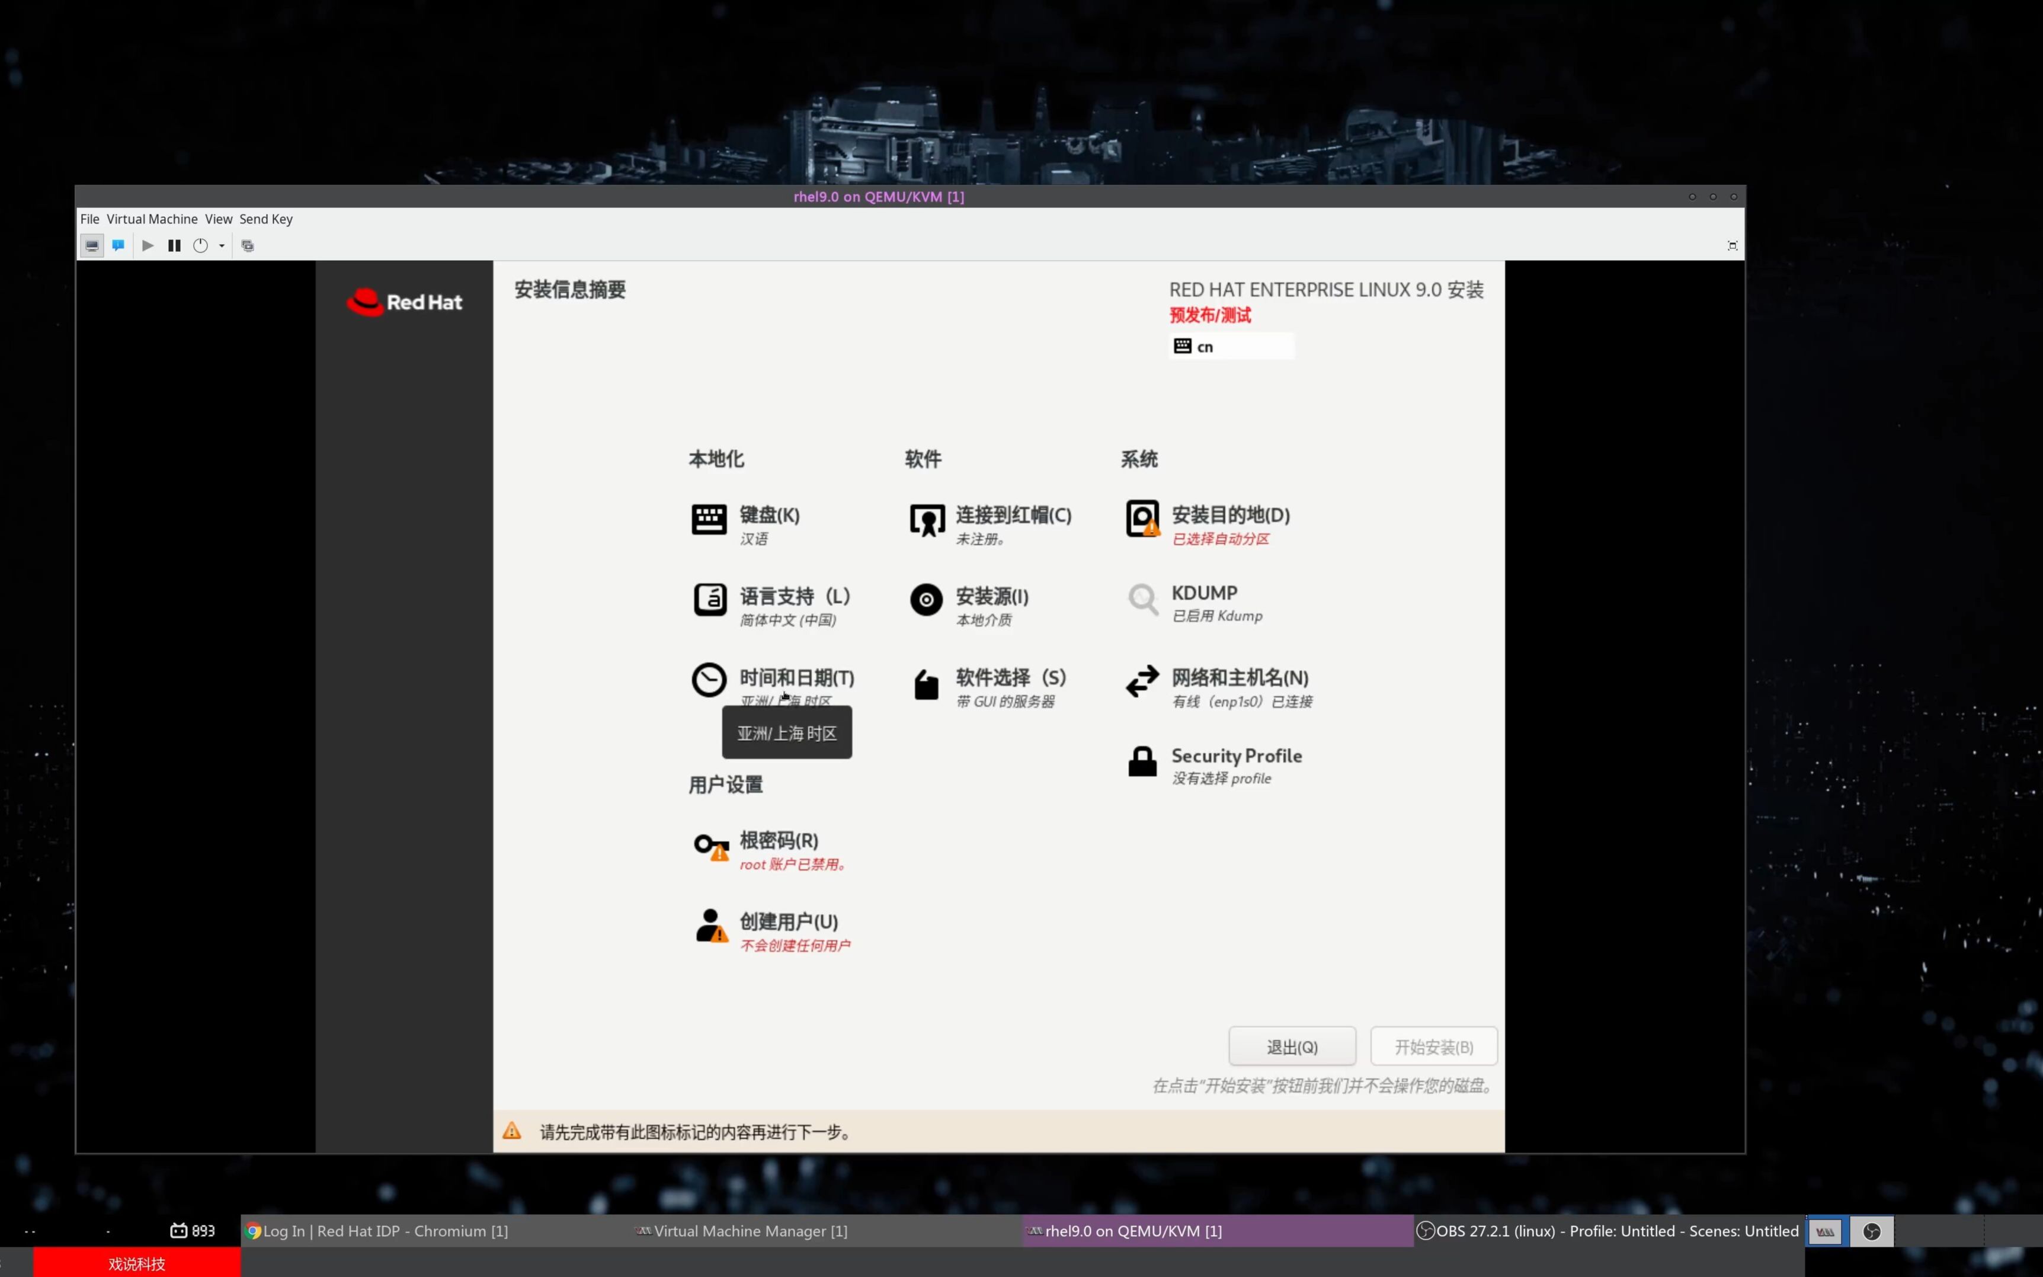
Task: Click the root 账户已禁用 status text
Action: [x=793, y=864]
